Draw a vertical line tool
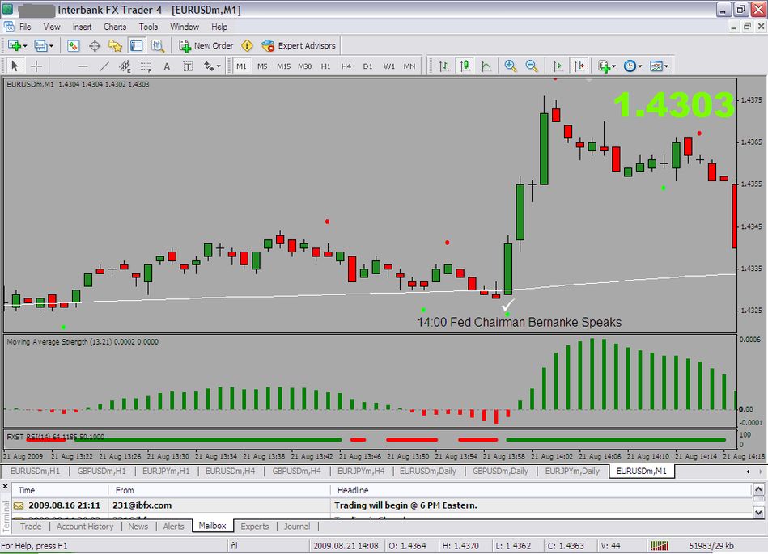 62,66
